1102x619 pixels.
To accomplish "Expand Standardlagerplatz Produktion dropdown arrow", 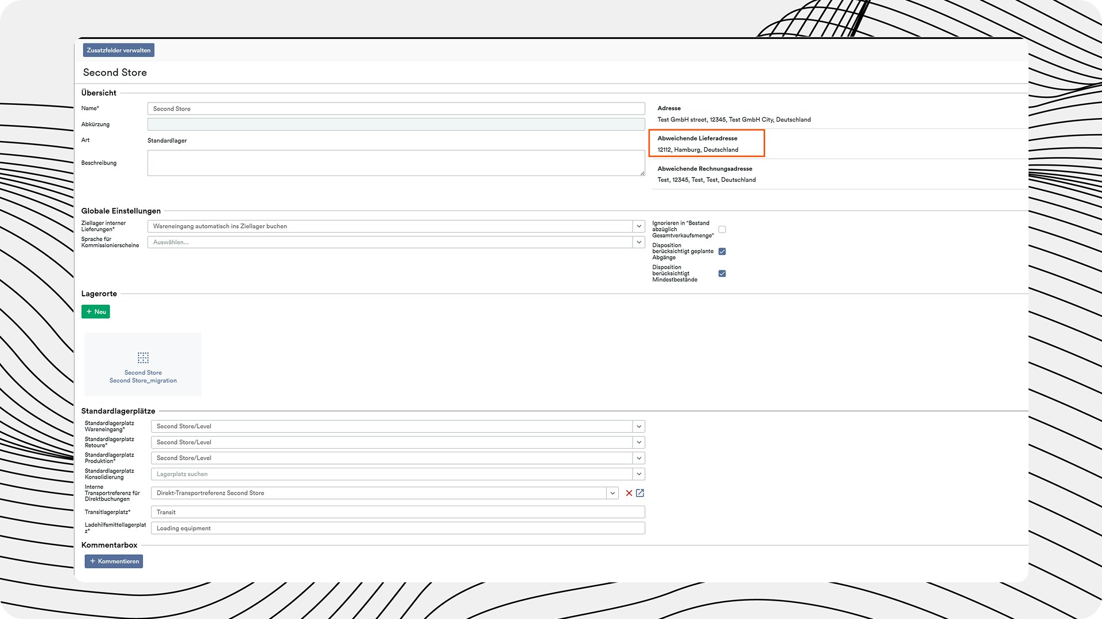I will tap(639, 458).
